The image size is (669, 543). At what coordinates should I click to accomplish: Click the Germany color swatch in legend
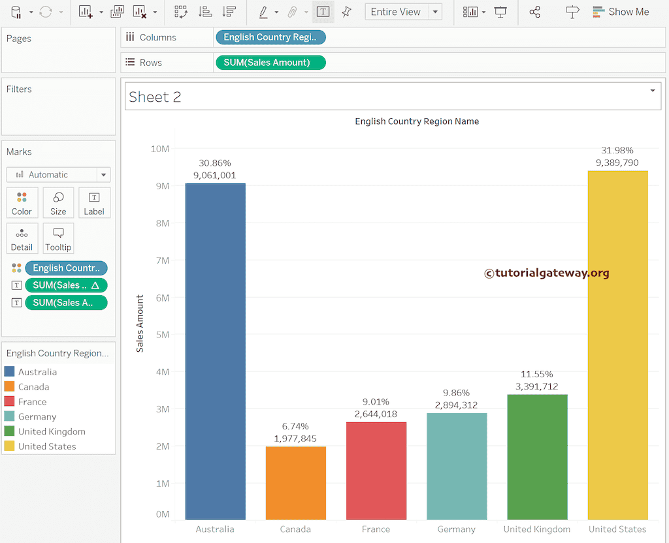10,416
